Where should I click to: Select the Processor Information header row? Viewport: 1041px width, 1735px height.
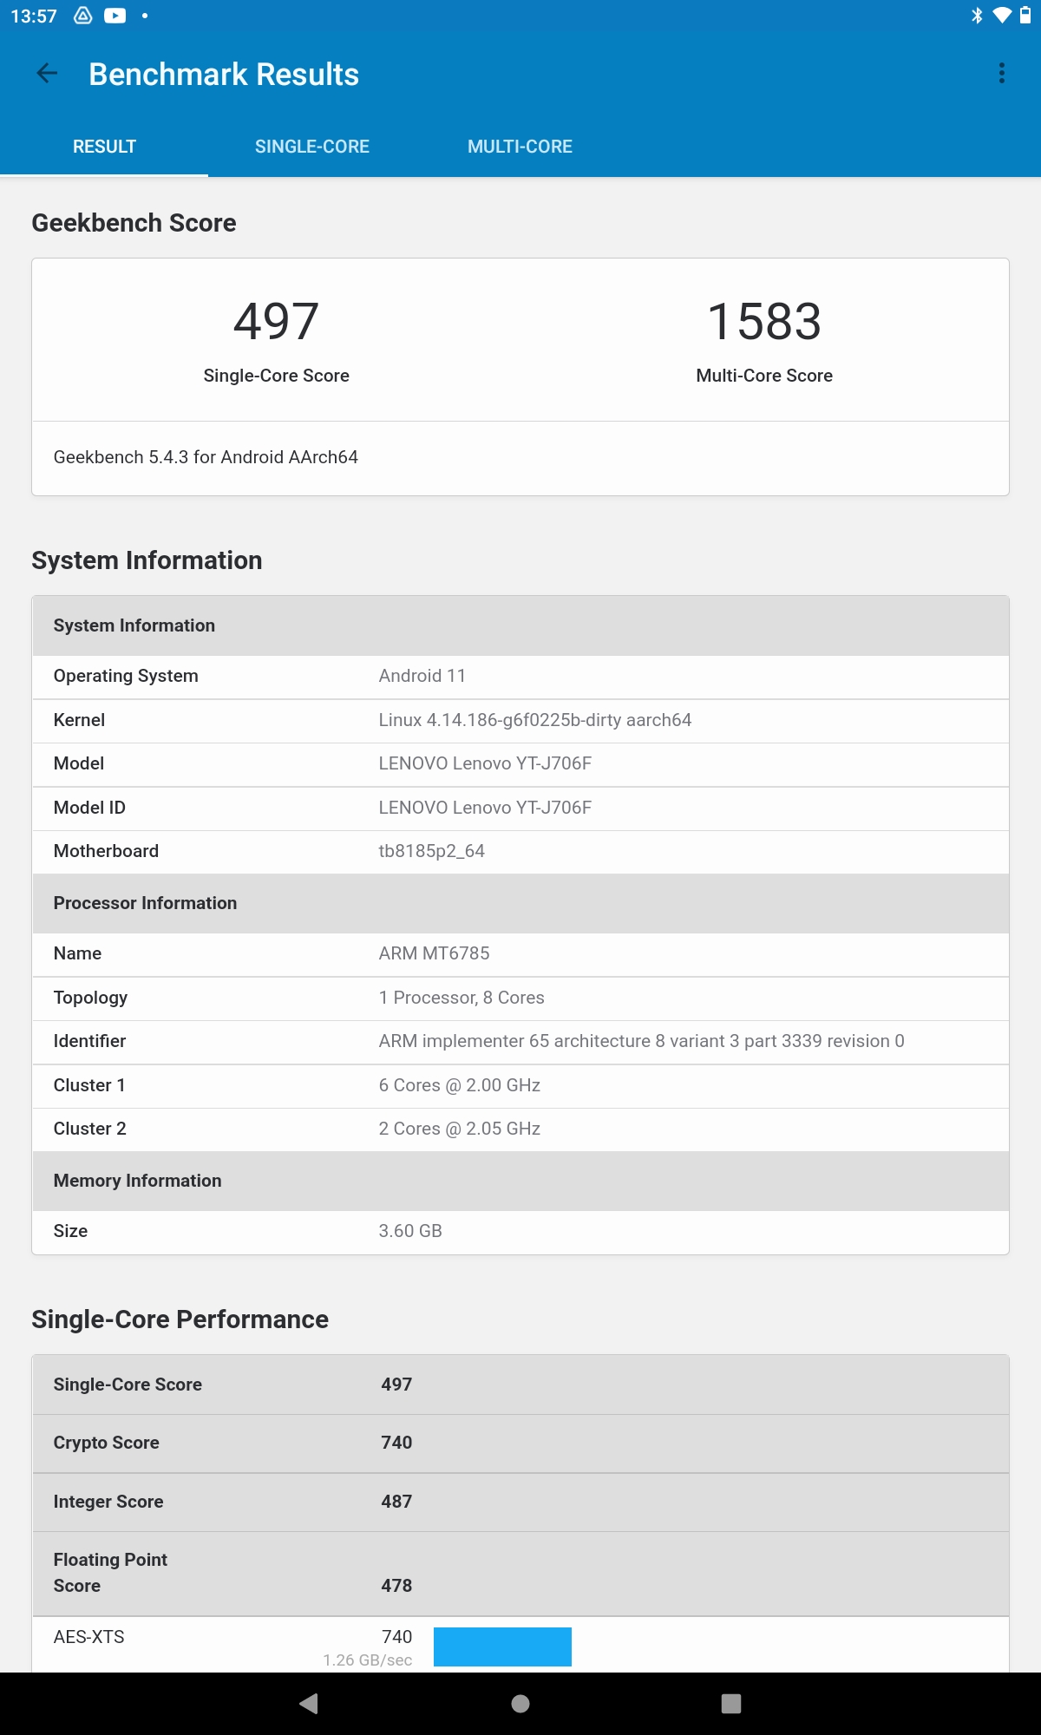[520, 903]
